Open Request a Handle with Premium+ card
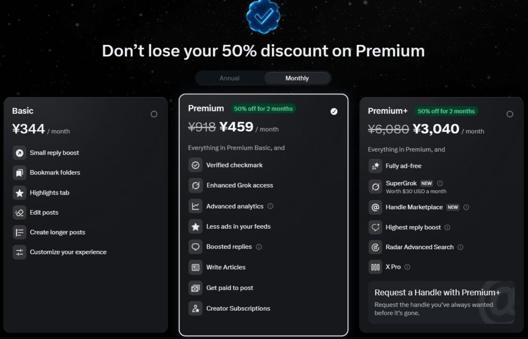Image resolution: width=528 pixels, height=339 pixels. click(x=441, y=302)
